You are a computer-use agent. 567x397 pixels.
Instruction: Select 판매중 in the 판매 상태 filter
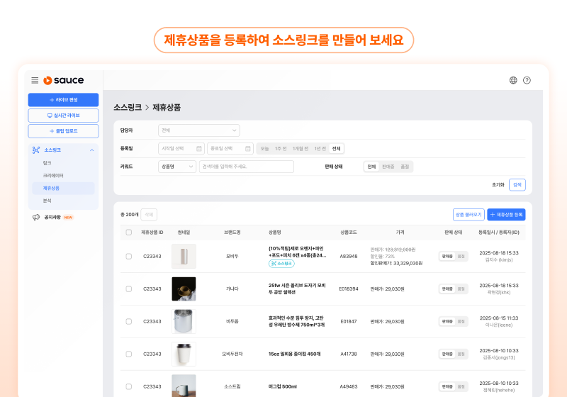[388, 167]
